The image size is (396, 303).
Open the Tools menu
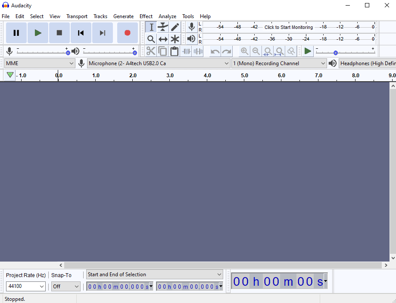coord(188,16)
